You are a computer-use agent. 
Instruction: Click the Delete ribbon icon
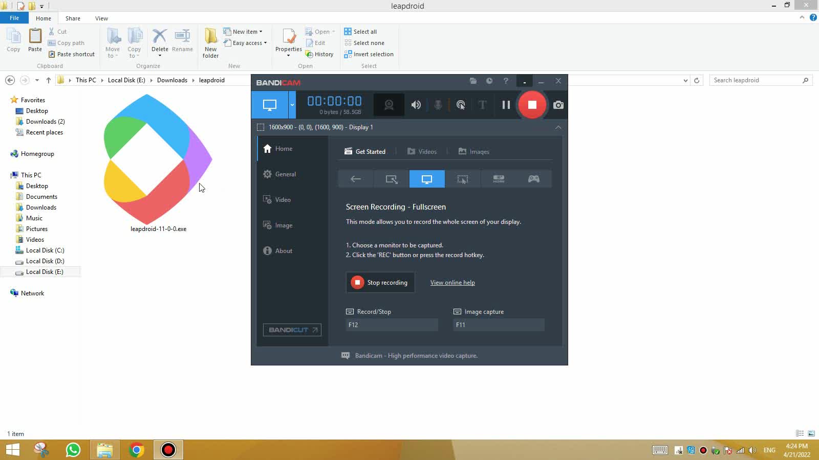160,42
